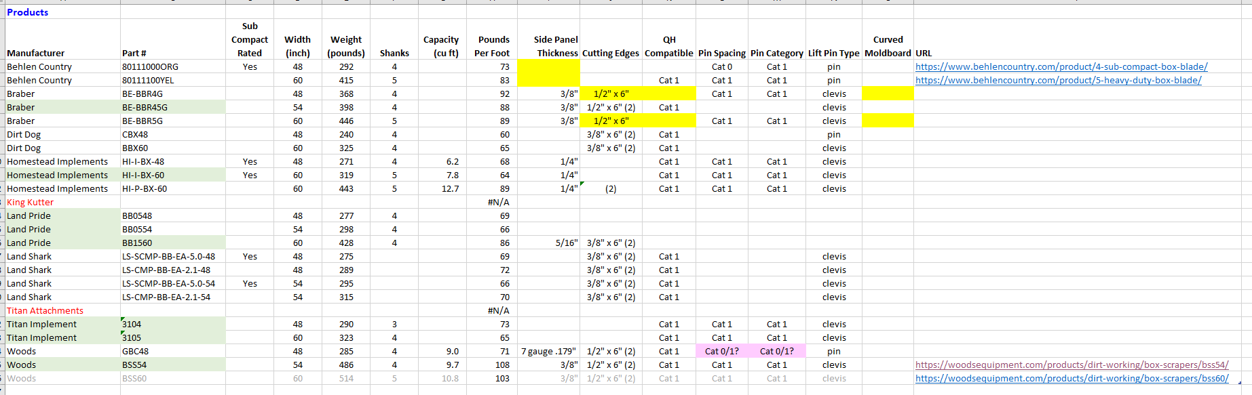The image size is (1252, 395).
Task: Select the capacity 12.7 cell
Action: tap(450, 188)
